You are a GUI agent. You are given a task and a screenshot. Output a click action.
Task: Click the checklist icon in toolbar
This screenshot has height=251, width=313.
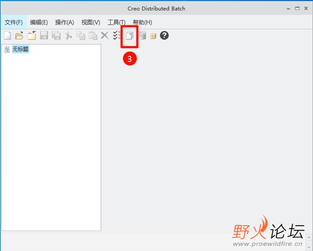[117, 35]
